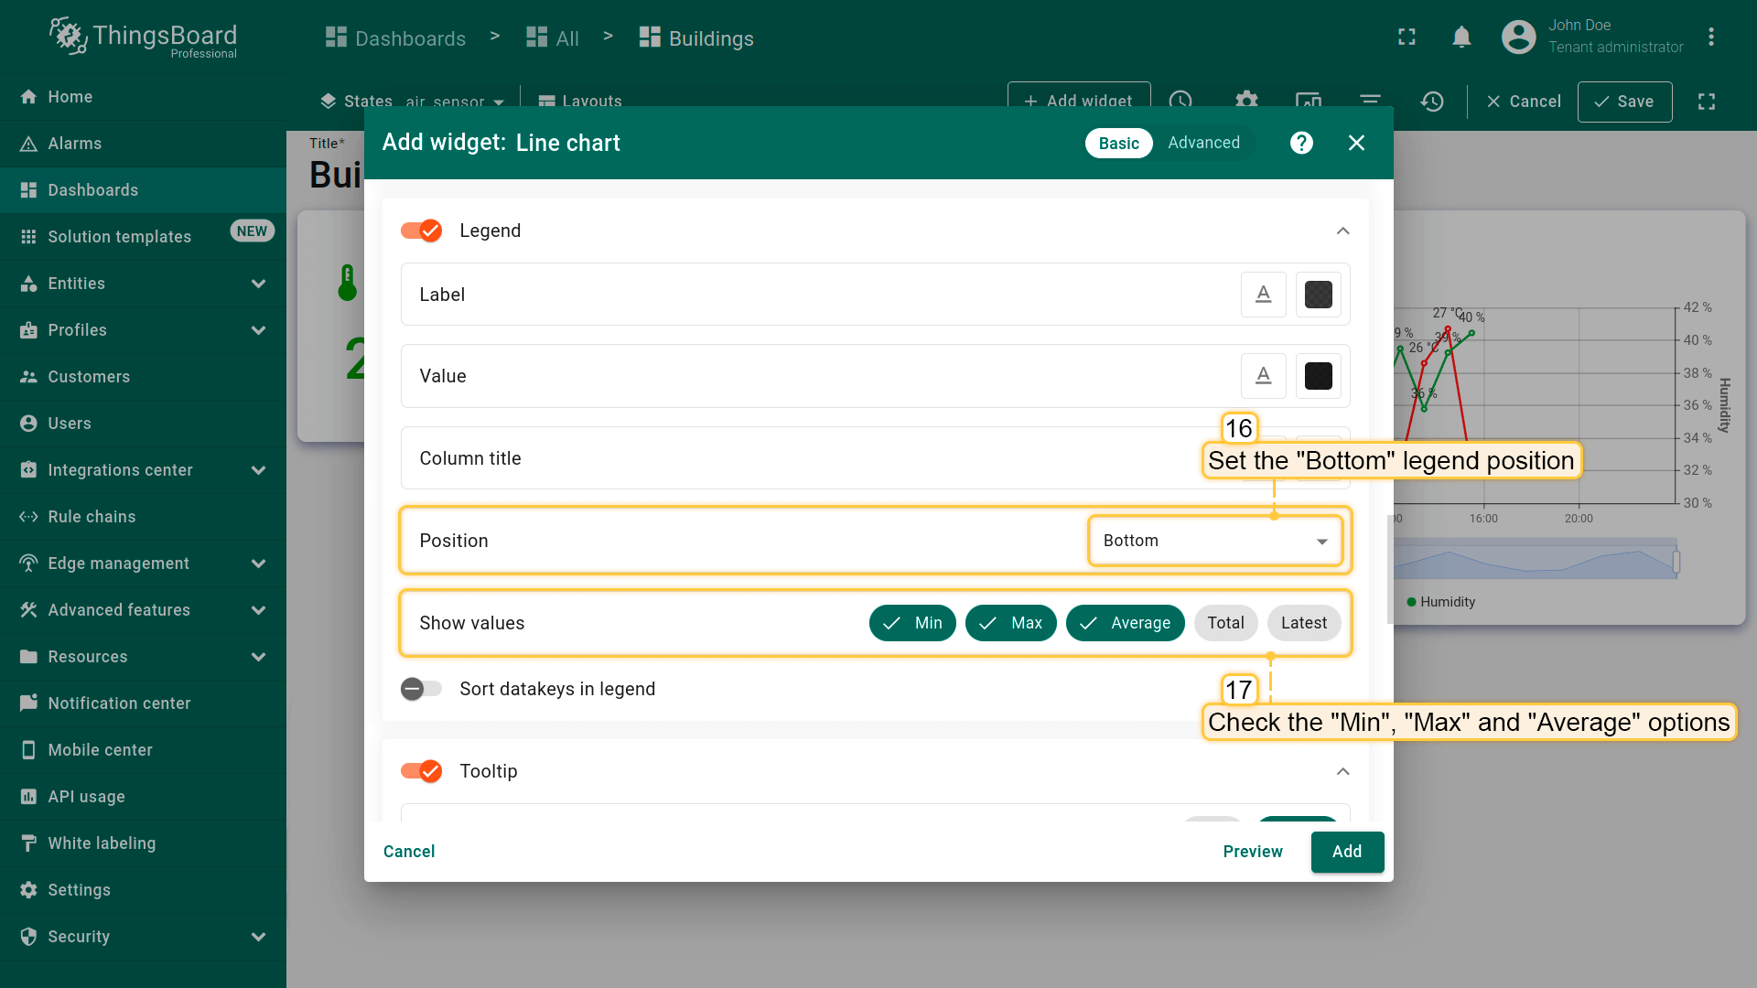Viewport: 1757px width, 988px height.
Task: Open Label font settings icon
Action: [1263, 295]
